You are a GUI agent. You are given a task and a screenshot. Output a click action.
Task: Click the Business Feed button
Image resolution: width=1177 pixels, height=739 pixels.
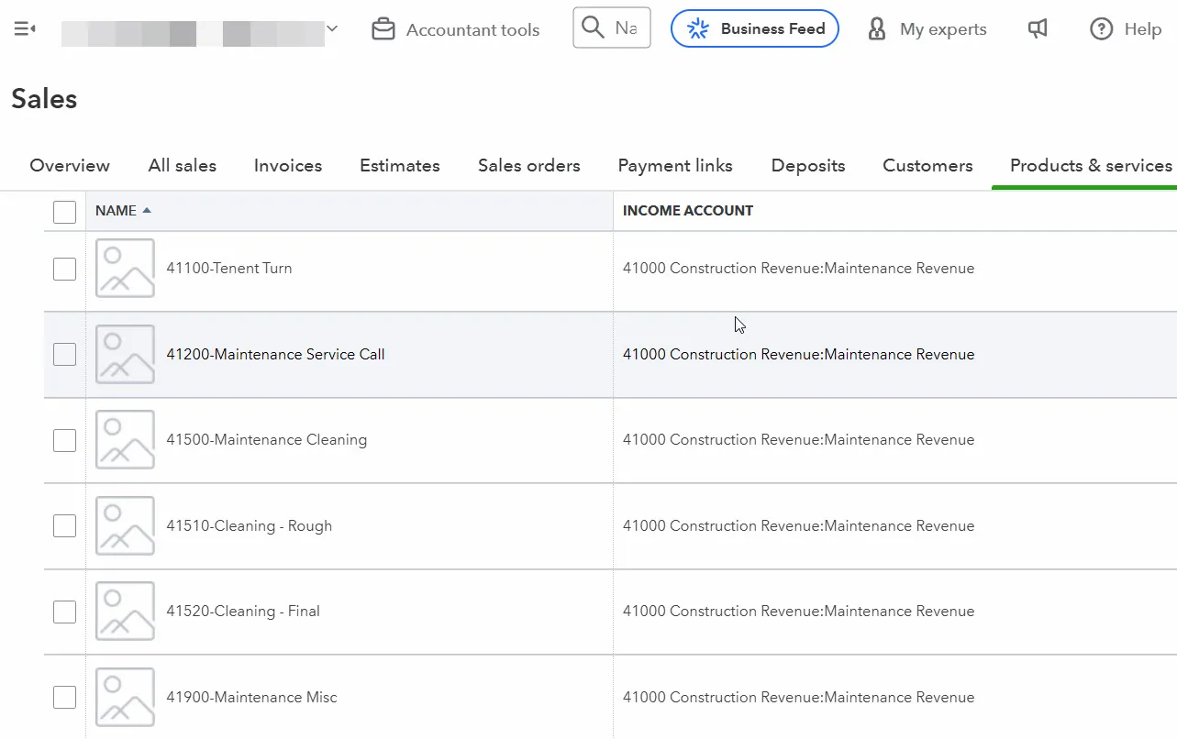(x=754, y=28)
